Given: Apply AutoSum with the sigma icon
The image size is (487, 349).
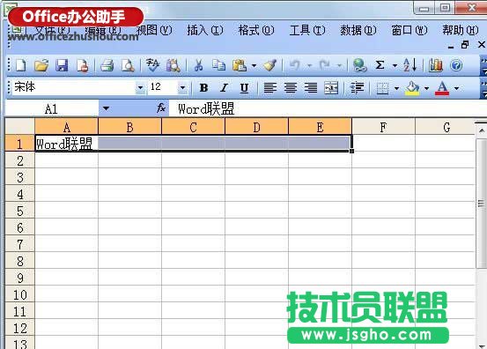Looking at the screenshot, I should pyautogui.click(x=380, y=65).
